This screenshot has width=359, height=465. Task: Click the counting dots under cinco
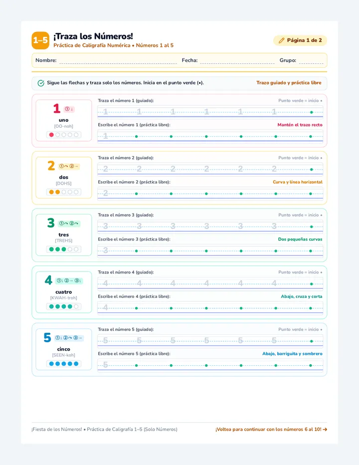[x=64, y=364]
